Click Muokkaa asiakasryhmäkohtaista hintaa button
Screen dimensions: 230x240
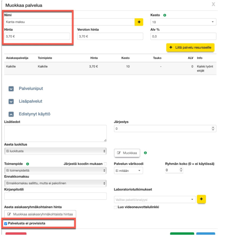coord(40,214)
